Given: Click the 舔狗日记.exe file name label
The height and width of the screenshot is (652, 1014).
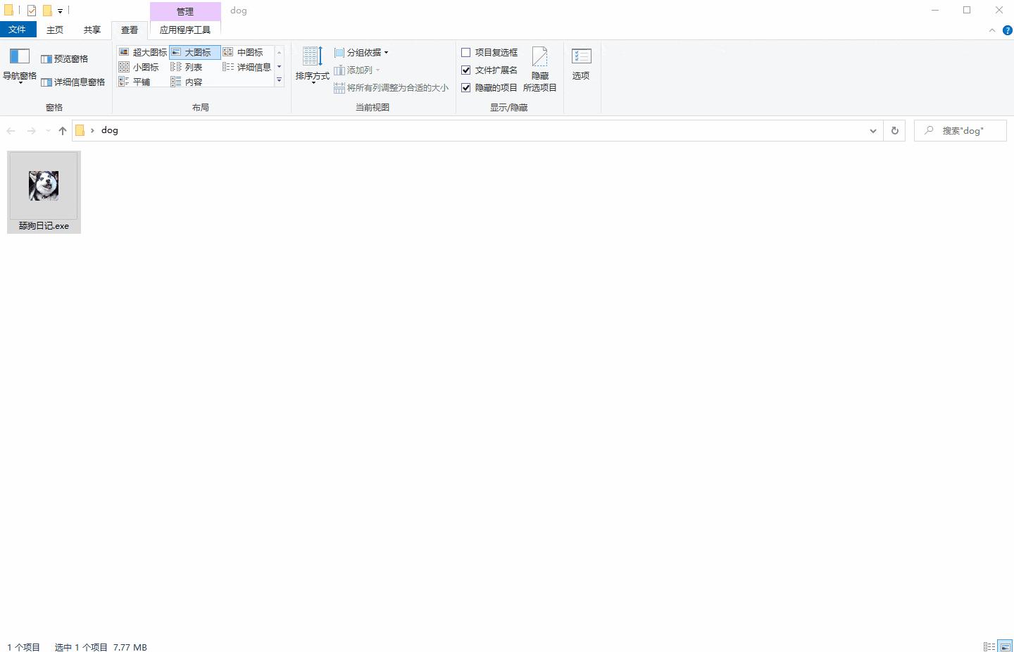Looking at the screenshot, I should pos(44,226).
